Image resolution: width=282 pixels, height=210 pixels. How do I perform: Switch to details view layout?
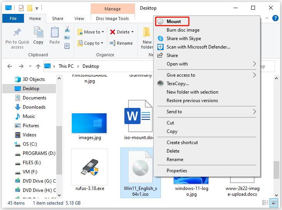click(x=265, y=203)
